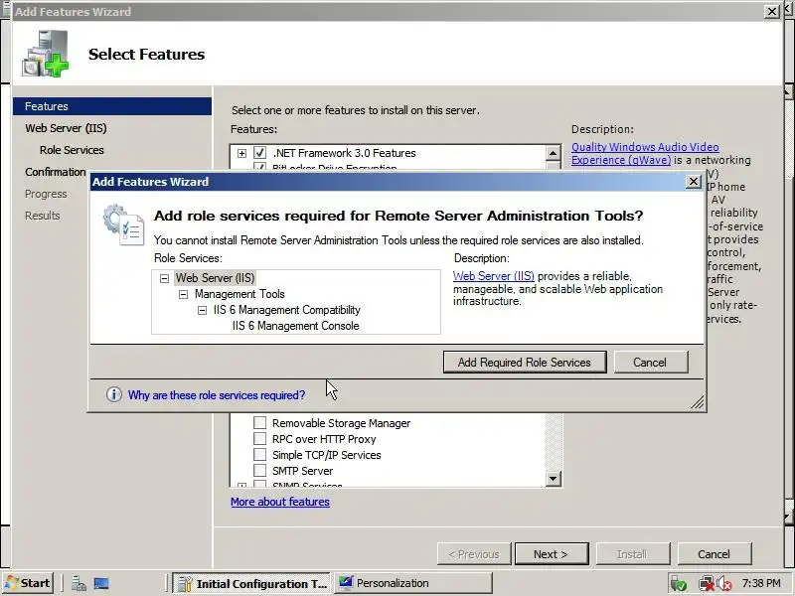Open More about features link

[280, 502]
